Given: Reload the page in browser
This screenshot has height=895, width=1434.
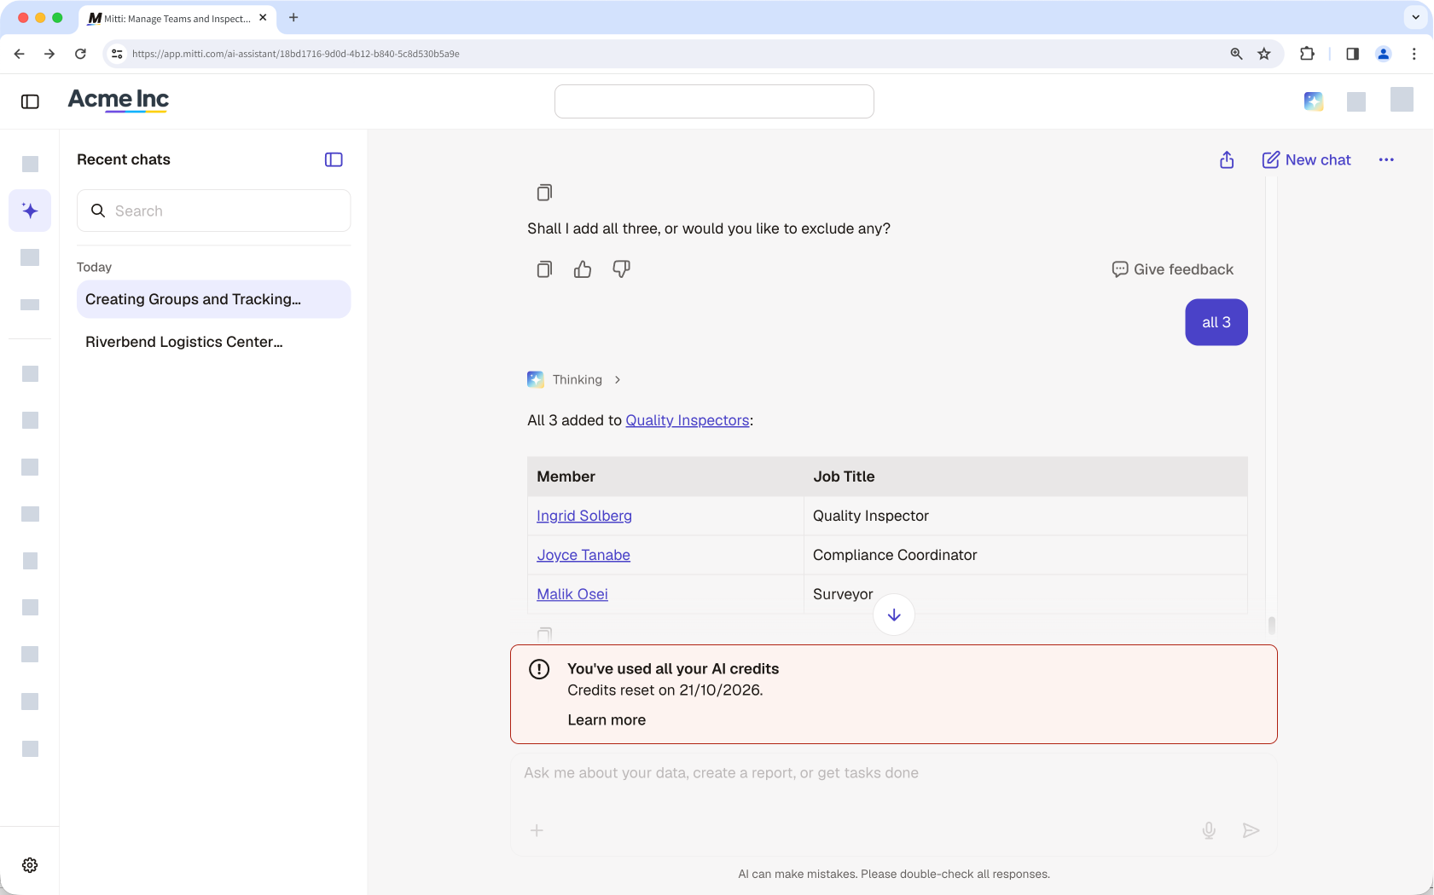Looking at the screenshot, I should [x=80, y=54].
